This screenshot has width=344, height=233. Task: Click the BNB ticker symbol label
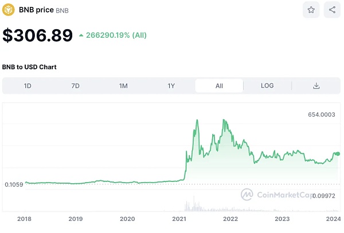tap(62, 10)
